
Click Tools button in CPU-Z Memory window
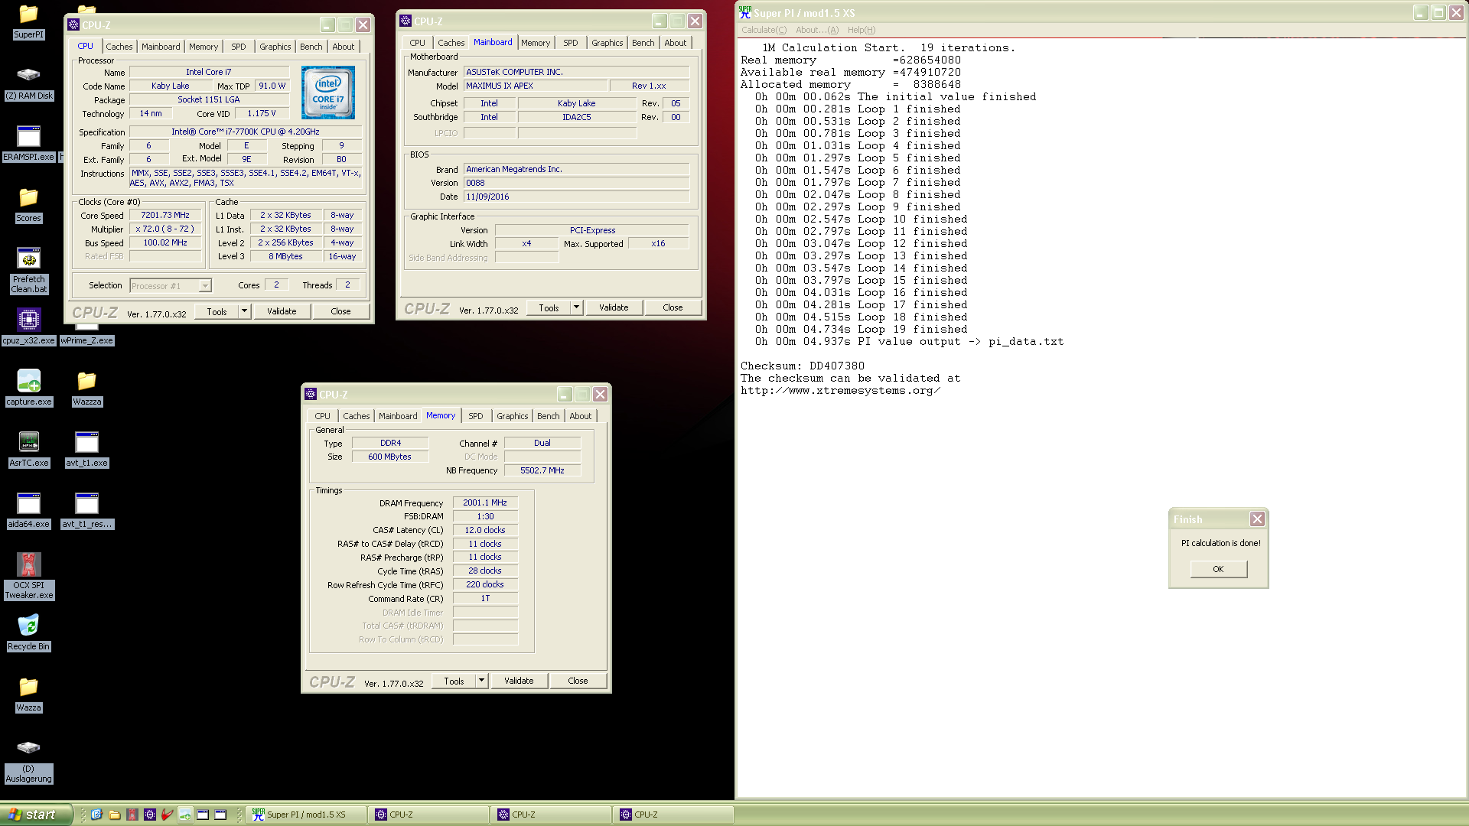pos(454,681)
